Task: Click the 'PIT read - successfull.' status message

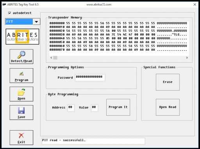Action: (64, 140)
